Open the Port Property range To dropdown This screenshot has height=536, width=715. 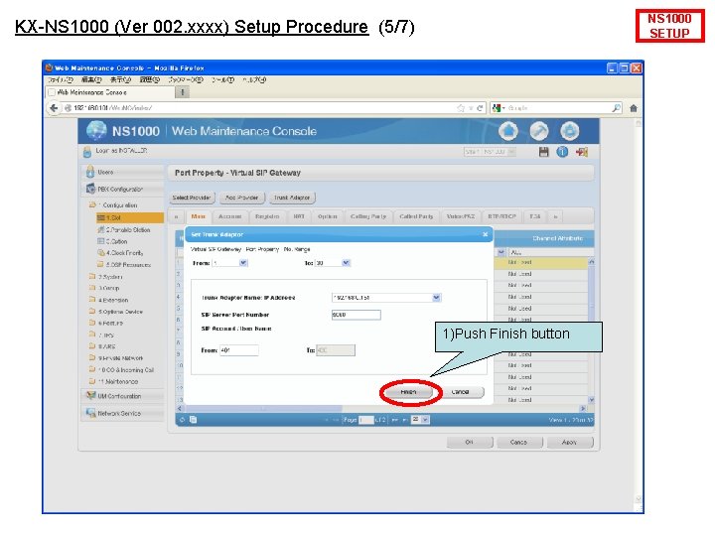tap(346, 263)
